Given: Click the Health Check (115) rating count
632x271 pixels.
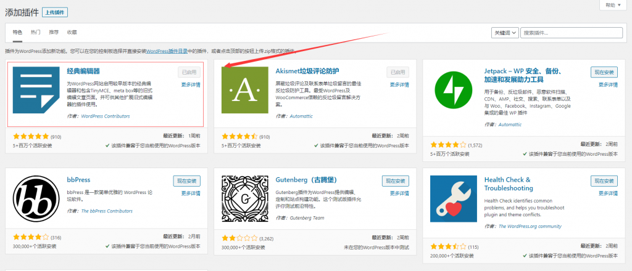Looking at the screenshot, I should coord(473,247).
